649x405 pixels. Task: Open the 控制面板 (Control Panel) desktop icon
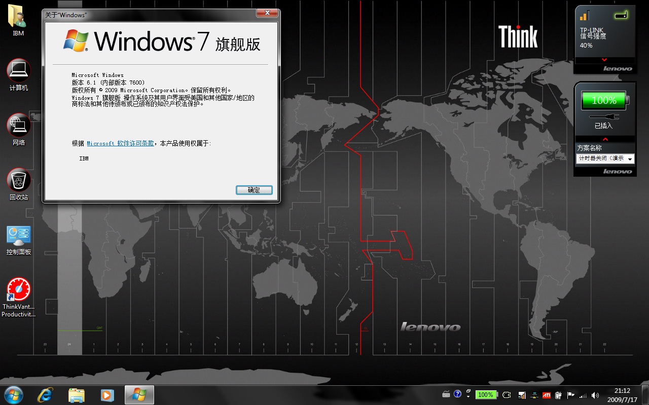[19, 236]
